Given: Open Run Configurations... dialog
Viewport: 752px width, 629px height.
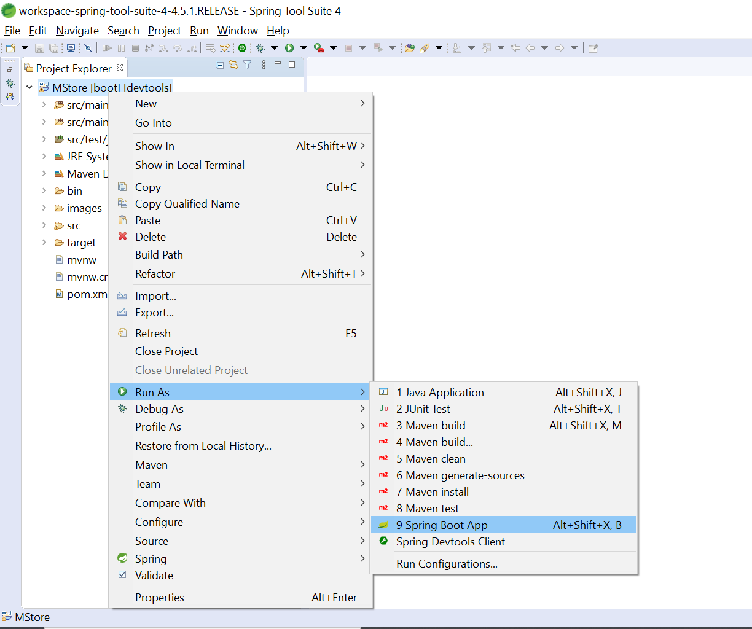Looking at the screenshot, I should pyautogui.click(x=504, y=563).
